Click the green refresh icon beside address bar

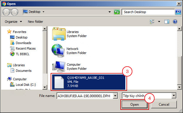(x=117, y=12)
